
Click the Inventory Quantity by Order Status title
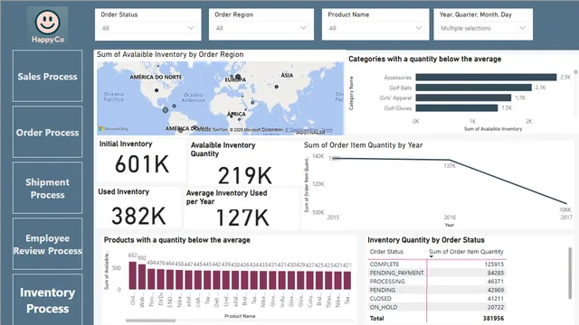pyautogui.click(x=426, y=240)
